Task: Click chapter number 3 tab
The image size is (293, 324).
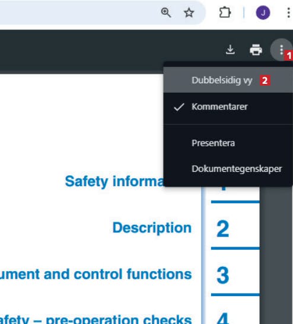Action: point(223,275)
